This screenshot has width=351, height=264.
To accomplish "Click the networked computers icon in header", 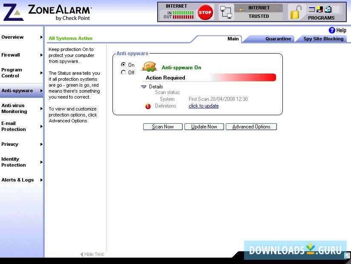I will 226,12.
